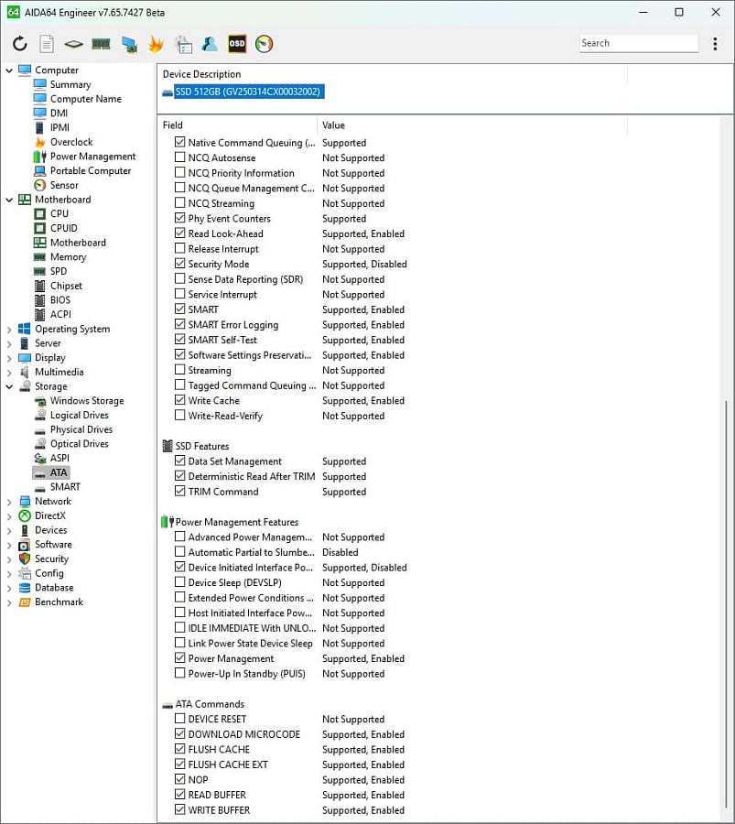Toggle the Read Look-Ahead checkbox

pos(179,233)
